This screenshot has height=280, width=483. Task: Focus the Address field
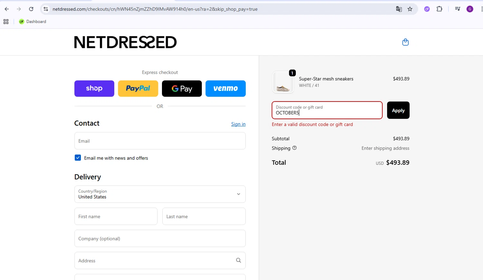click(x=160, y=260)
